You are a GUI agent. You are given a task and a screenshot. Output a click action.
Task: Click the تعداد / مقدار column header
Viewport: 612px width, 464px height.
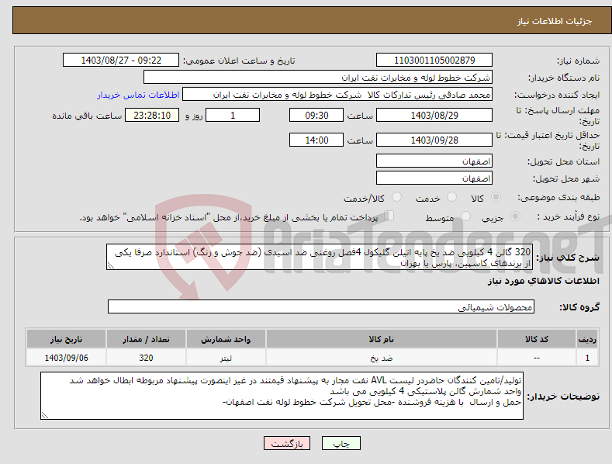click(x=146, y=339)
